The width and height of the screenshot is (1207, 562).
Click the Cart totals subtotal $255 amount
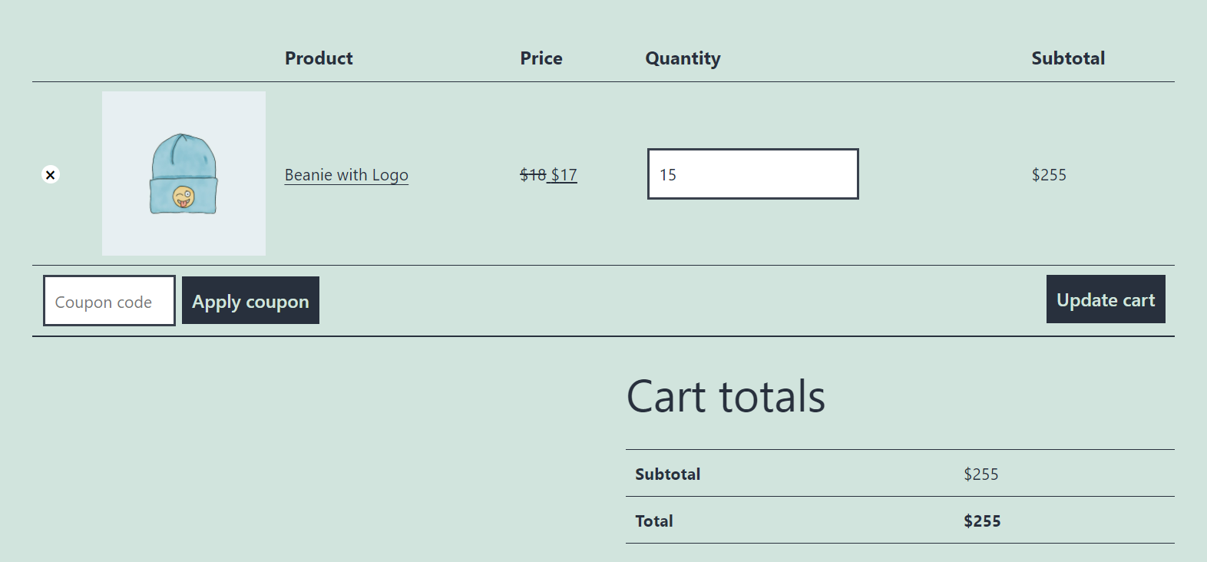pyautogui.click(x=981, y=474)
